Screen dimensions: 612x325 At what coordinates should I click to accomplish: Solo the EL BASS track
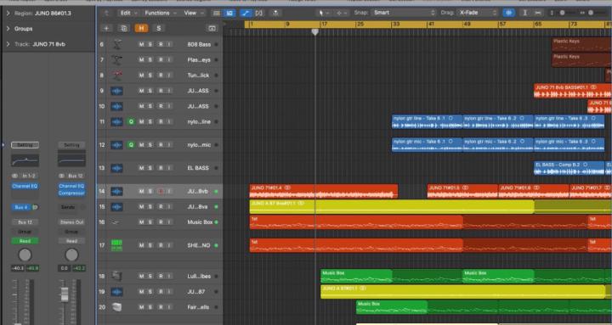[150, 168]
